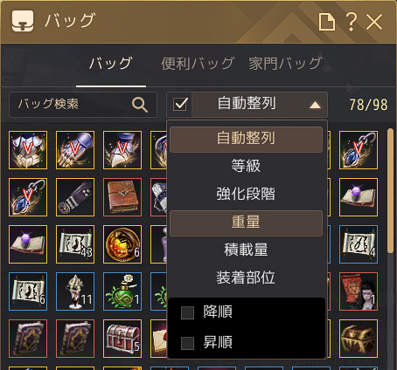The image size is (397, 370).
Task: Click the sticky note icon in title bar
Action: (326, 22)
